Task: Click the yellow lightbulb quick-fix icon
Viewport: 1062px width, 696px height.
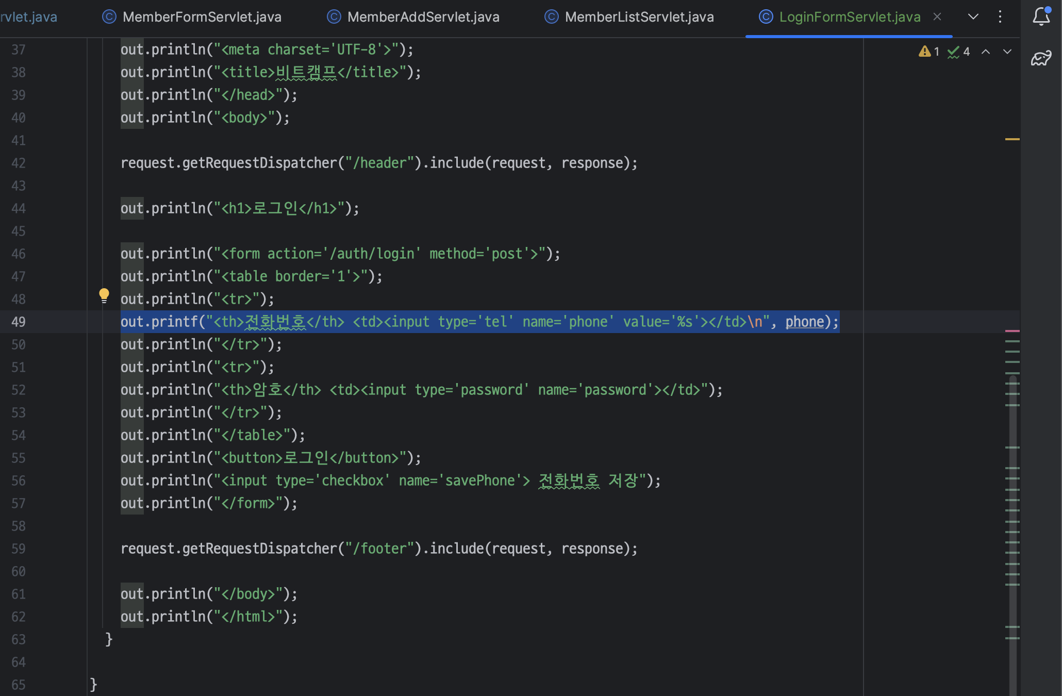Action: tap(104, 295)
